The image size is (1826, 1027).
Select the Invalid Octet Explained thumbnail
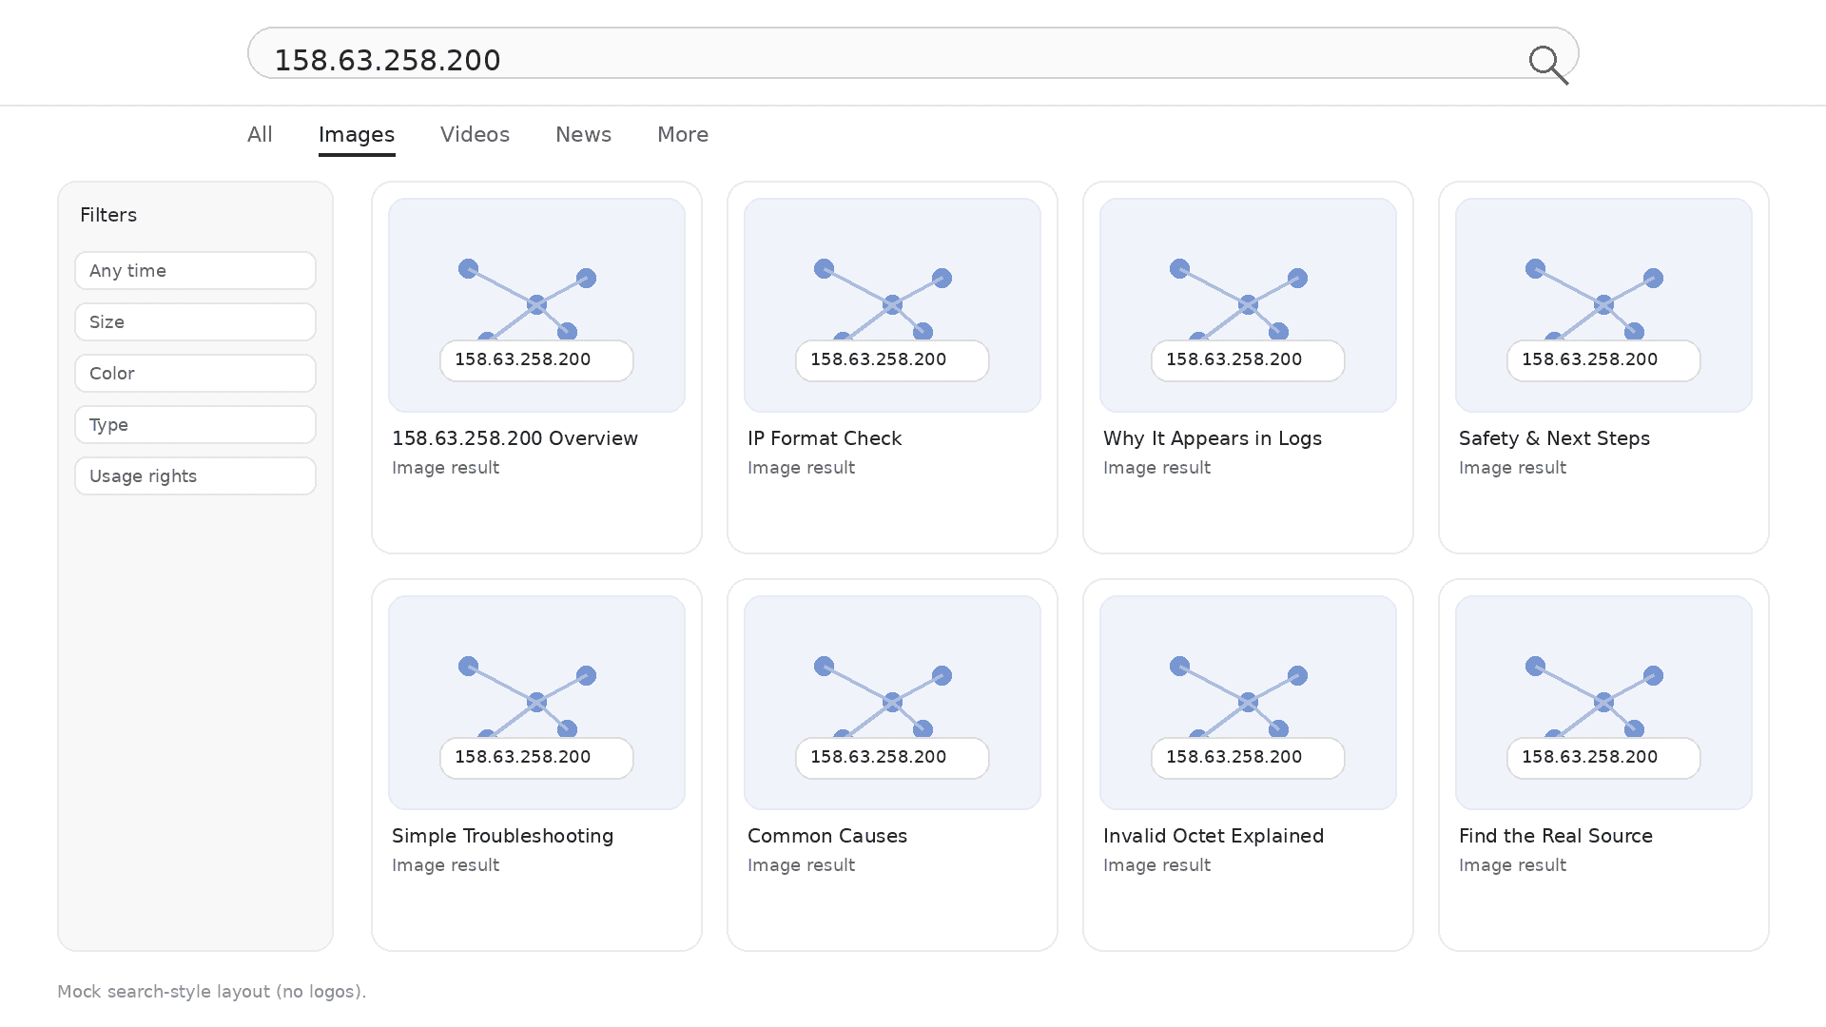[x=1248, y=702]
